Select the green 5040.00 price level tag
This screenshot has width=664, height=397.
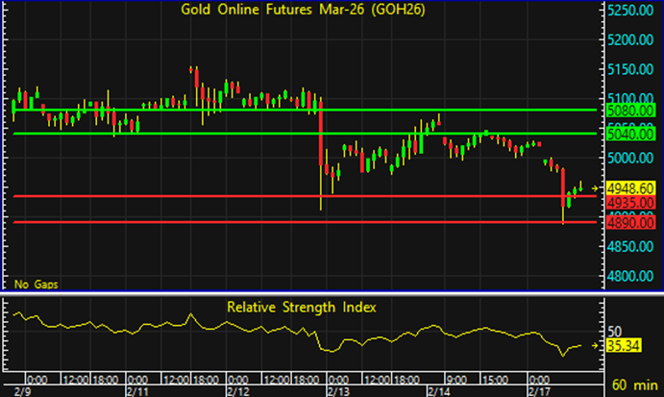point(630,134)
